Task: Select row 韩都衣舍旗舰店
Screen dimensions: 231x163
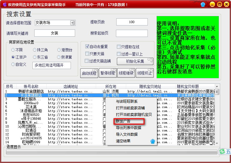Action: click(110, 91)
